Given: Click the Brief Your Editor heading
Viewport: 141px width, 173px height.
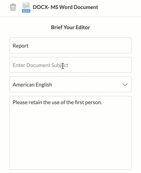Looking at the screenshot, I should coord(70,27).
